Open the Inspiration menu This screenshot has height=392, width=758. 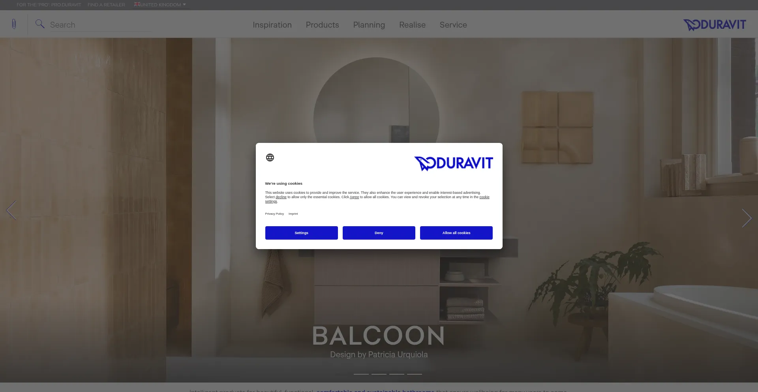272,25
